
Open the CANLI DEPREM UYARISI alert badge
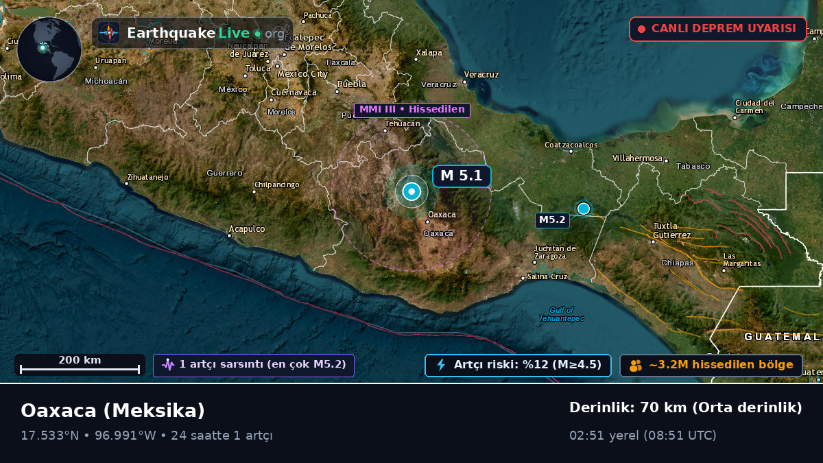click(x=718, y=29)
